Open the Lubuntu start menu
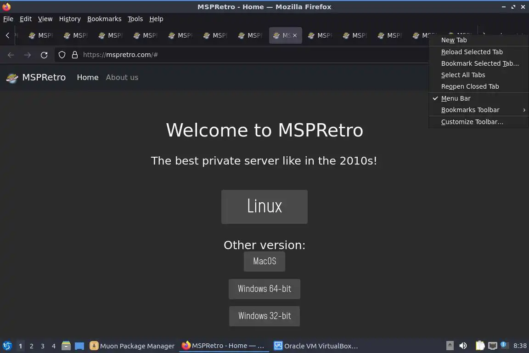The image size is (529, 353). tap(7, 346)
